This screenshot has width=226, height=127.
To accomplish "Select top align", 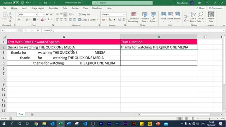I will 57,14.
